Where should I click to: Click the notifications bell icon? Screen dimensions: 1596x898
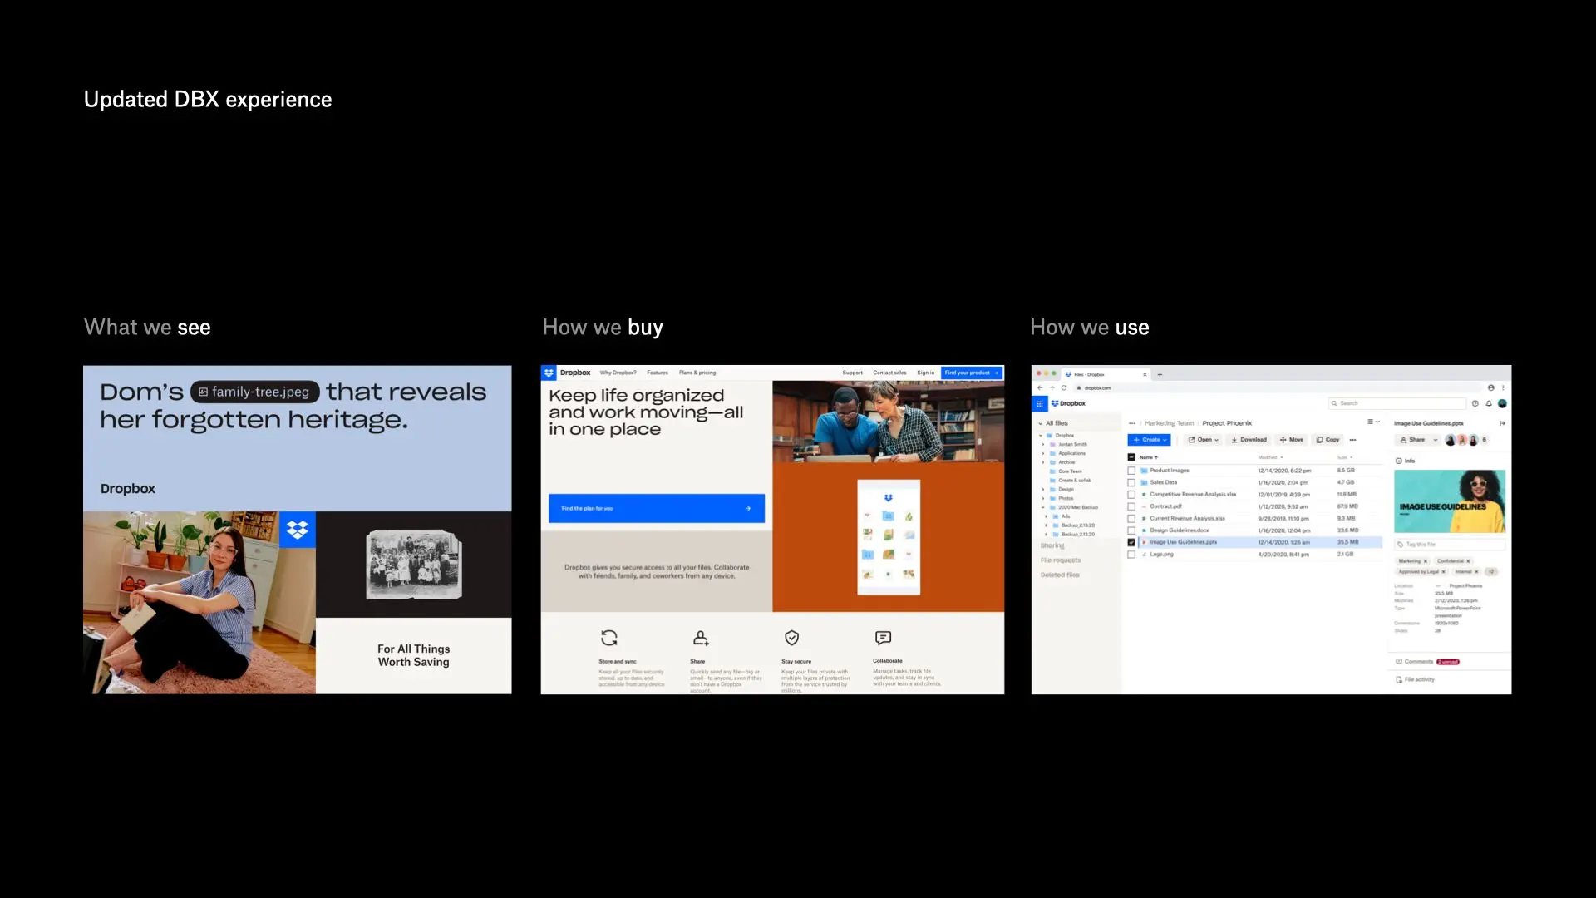coord(1489,403)
